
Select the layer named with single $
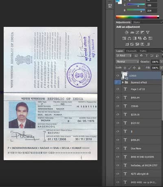[138, 131]
